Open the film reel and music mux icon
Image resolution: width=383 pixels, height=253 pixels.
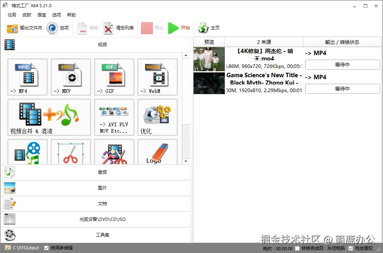click(x=27, y=152)
